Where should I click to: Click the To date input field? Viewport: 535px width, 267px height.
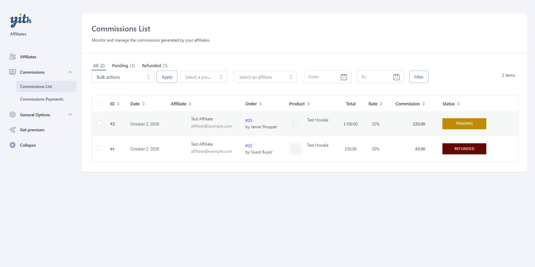[x=380, y=77]
